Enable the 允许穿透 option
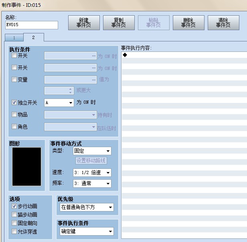Viewport: 247px width, 242px height. pos(14,231)
